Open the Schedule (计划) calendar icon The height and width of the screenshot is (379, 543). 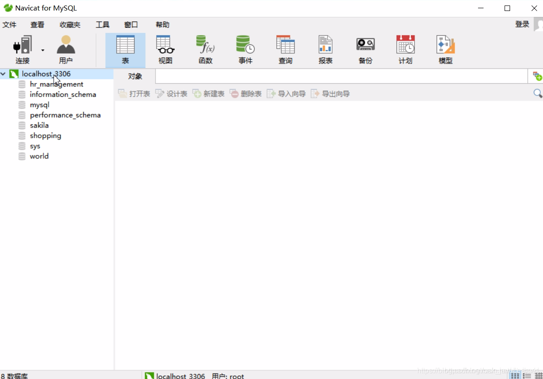click(405, 45)
